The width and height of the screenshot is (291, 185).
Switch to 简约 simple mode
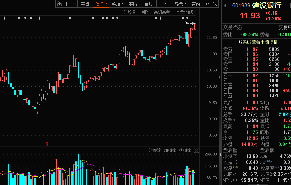coord(196,4)
